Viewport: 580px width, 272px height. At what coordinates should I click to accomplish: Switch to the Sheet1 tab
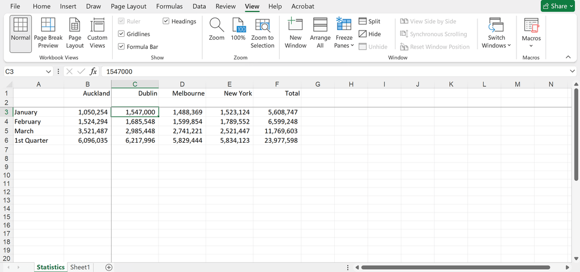click(80, 267)
